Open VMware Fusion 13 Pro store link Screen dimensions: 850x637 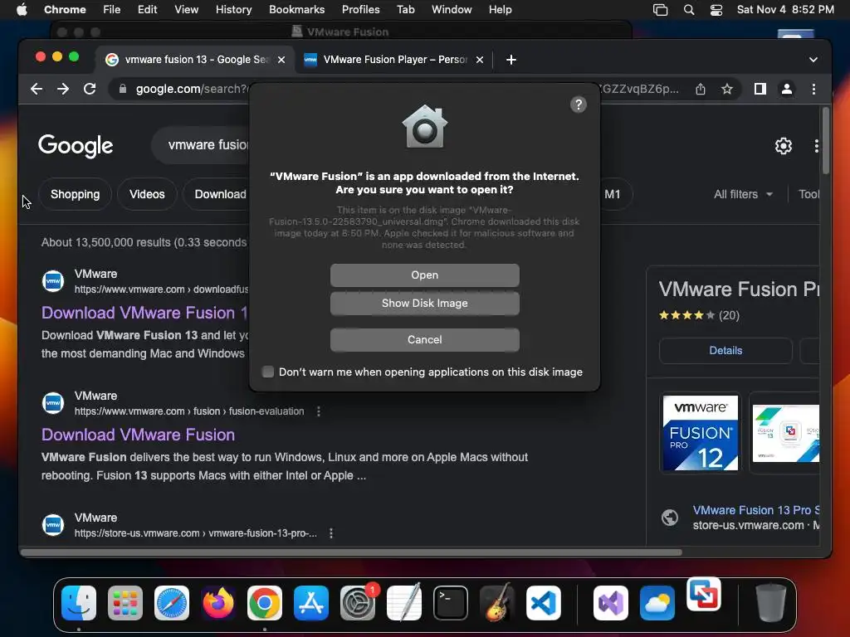(755, 510)
